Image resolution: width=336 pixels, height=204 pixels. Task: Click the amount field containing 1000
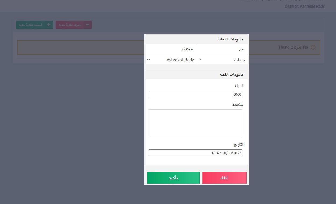pyautogui.click(x=196, y=94)
